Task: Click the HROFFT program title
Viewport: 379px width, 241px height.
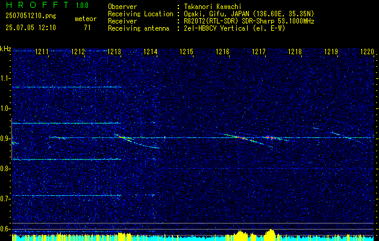Action: [37, 5]
